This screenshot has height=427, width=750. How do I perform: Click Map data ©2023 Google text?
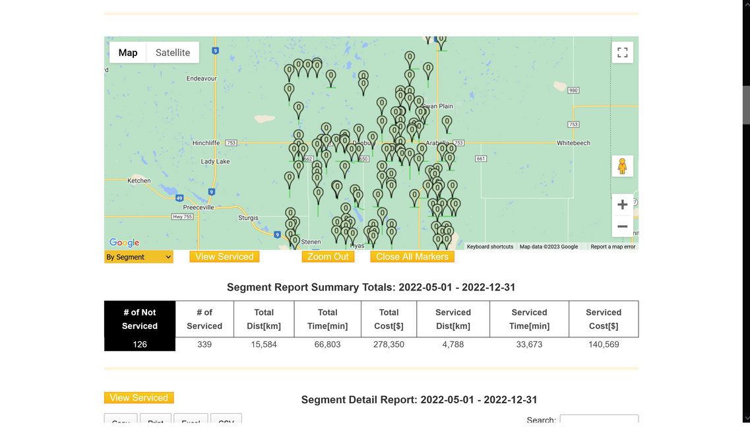[x=549, y=246]
